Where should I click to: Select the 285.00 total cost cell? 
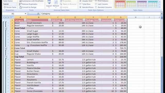click(x=121, y=45)
